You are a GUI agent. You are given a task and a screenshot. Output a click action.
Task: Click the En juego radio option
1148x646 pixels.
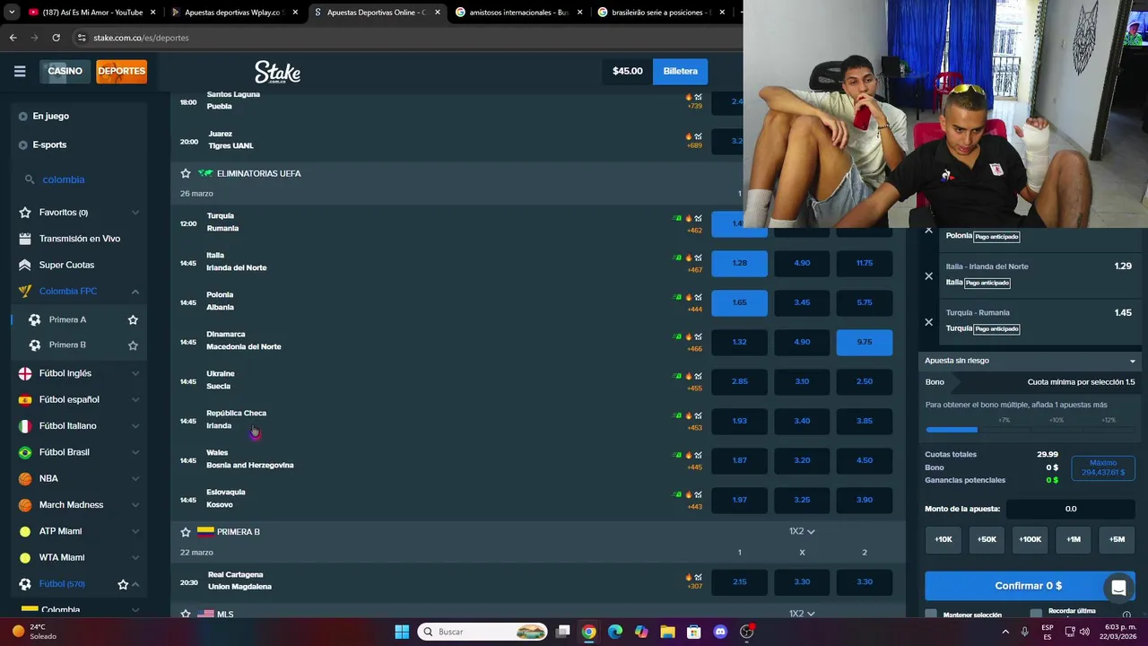click(x=23, y=117)
